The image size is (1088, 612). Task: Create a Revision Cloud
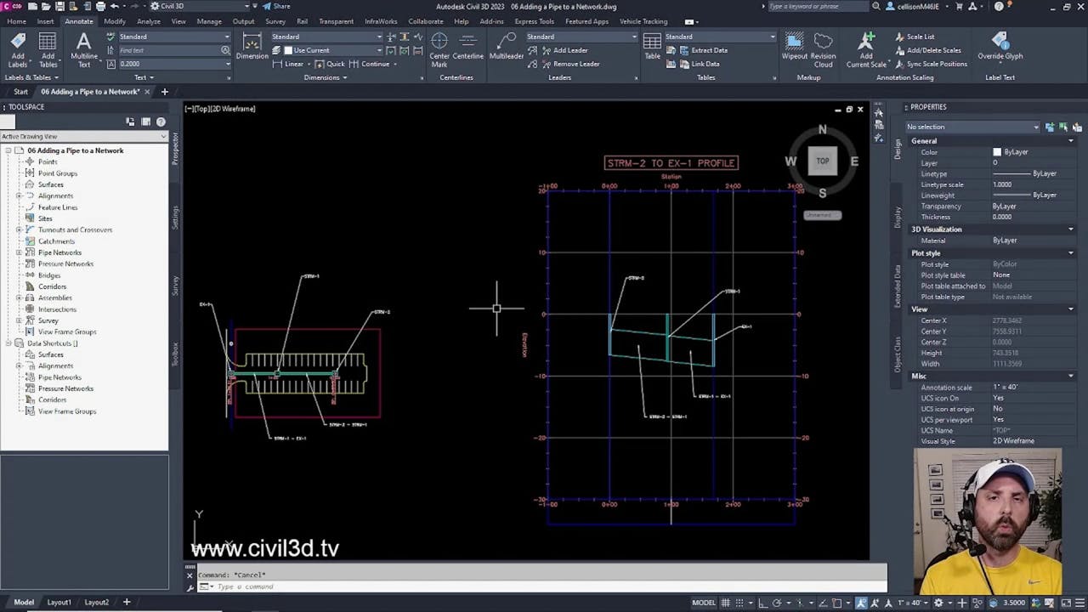click(823, 48)
